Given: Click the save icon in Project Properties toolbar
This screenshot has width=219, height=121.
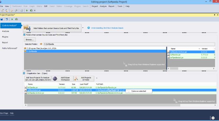Looking at the screenshot, I should click(2, 19).
